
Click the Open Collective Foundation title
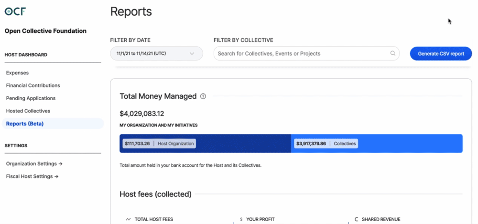(45, 31)
